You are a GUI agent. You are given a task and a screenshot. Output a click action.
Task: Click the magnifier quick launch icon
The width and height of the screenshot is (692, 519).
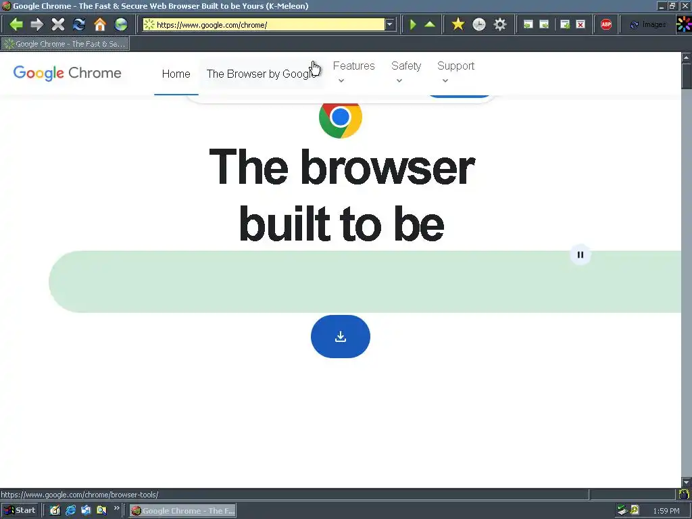tap(101, 511)
